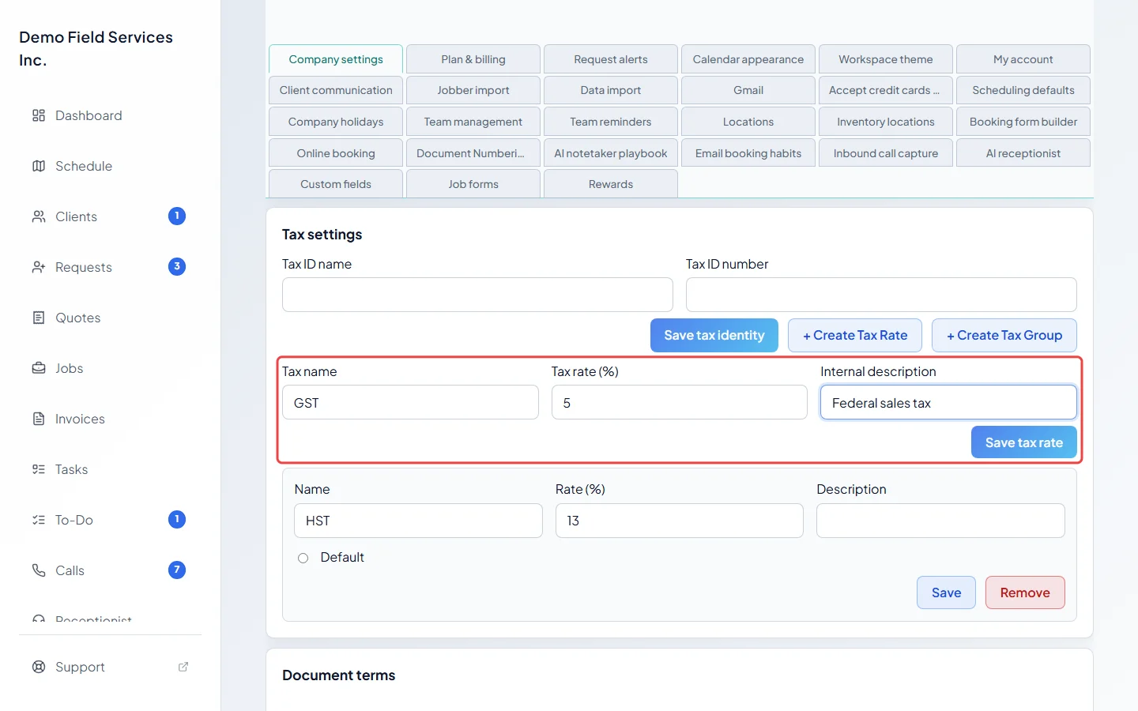Click the Tasks list icon
Image resolution: width=1138 pixels, height=711 pixels.
39,469
